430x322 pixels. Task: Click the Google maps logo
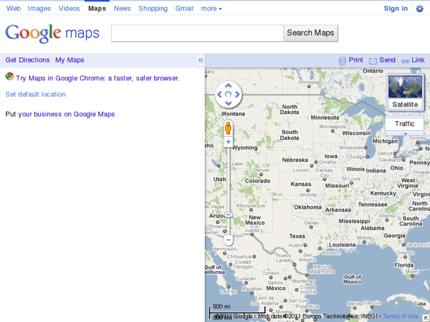[52, 34]
